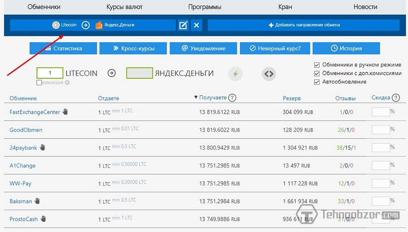Open the 24paybank exchanger link
Screen dimensions: 408x232
click(24, 148)
